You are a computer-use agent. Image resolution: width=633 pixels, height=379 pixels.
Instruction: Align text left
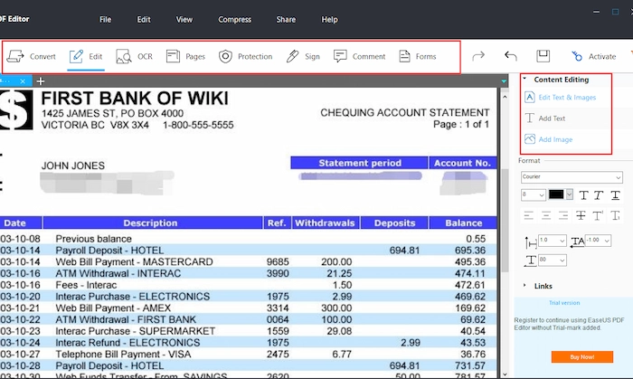528,215
